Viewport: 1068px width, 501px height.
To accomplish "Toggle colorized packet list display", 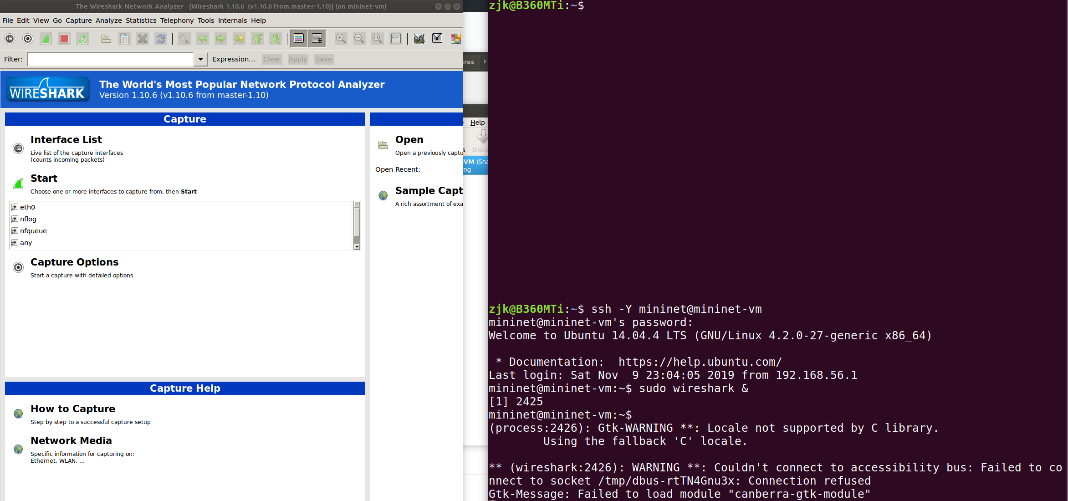I will 299,39.
